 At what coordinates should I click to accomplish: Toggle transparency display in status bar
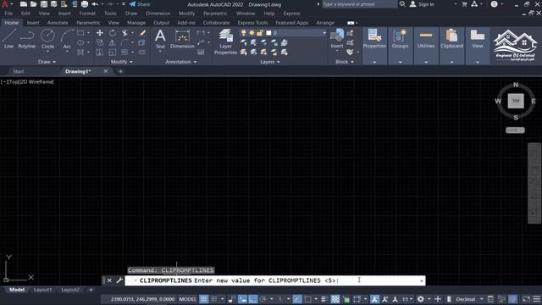click(335, 299)
